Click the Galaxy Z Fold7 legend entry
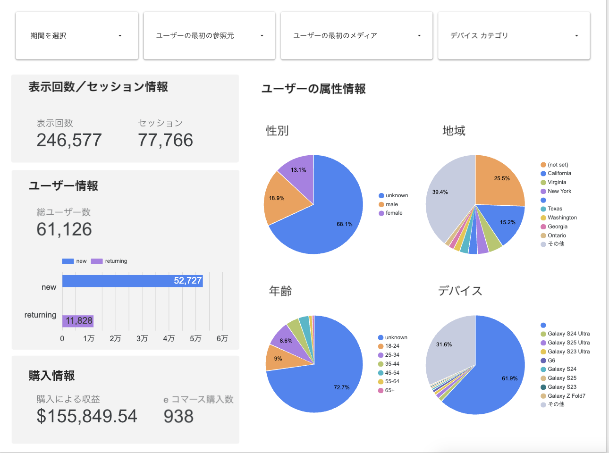 point(563,396)
